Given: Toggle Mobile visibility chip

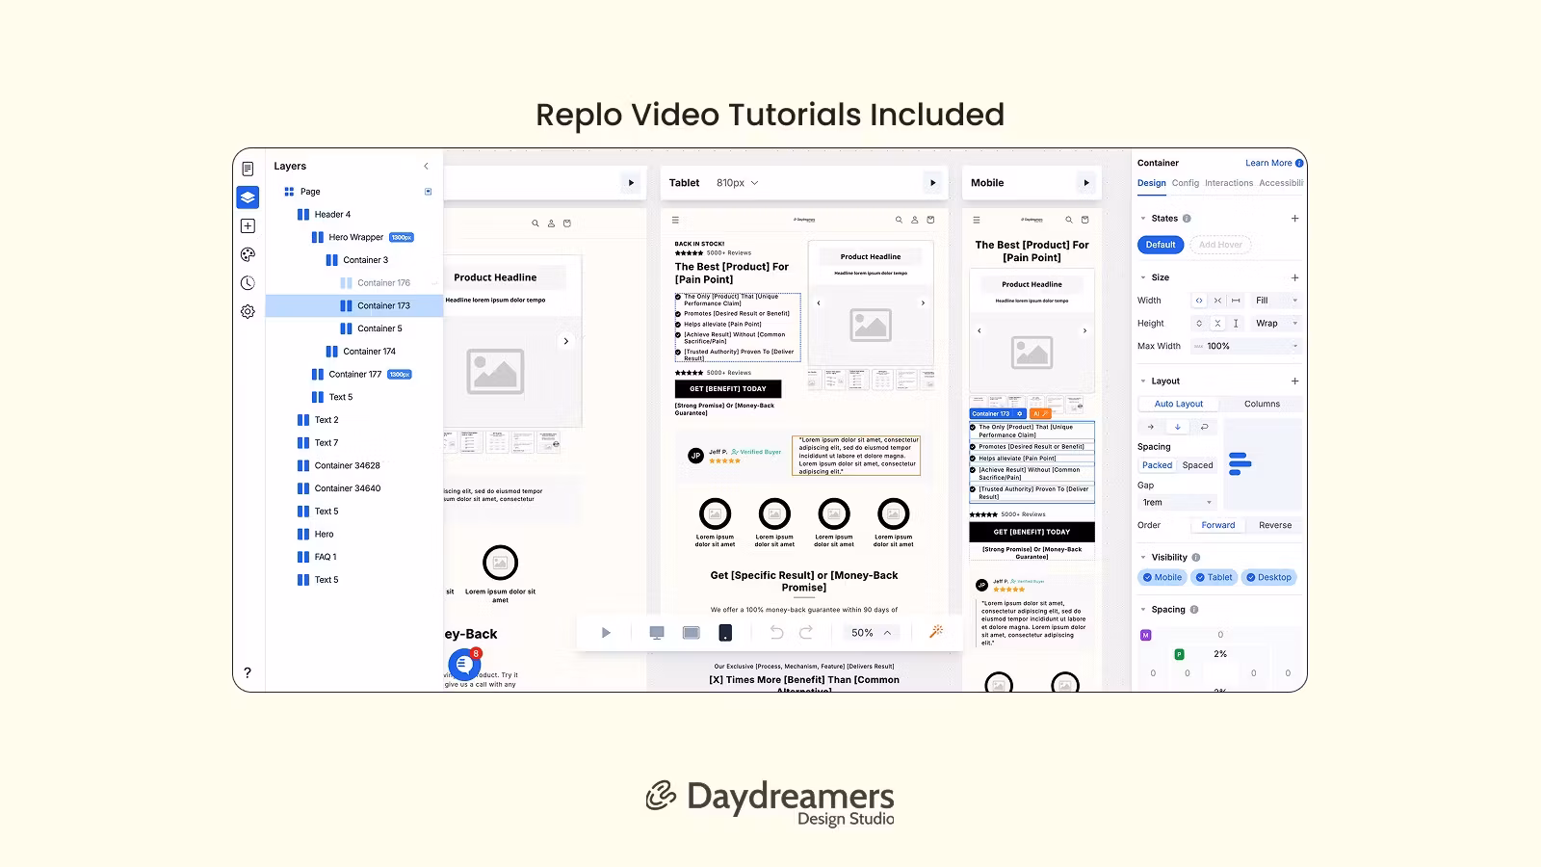Looking at the screenshot, I should coord(1162,578).
